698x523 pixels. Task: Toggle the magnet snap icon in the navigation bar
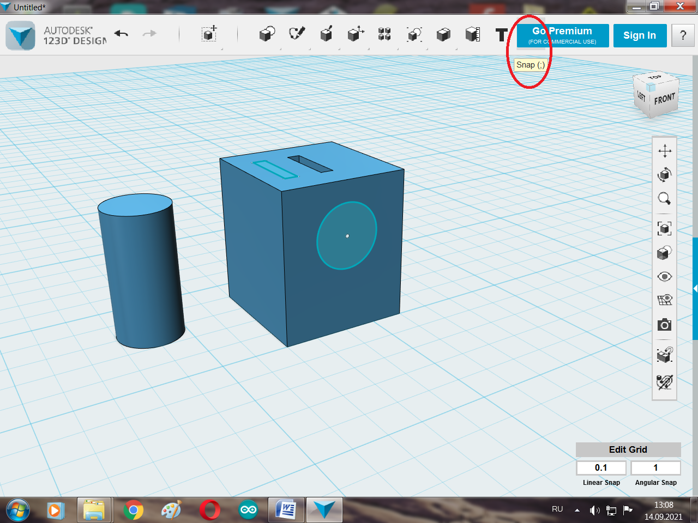(x=665, y=355)
